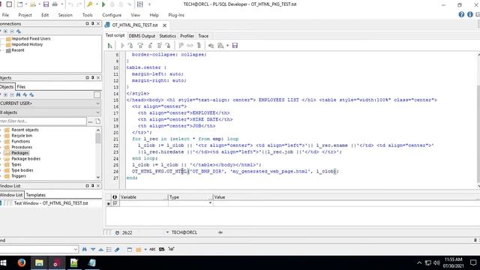Image resolution: width=480 pixels, height=270 pixels.
Task: Open the TECH@ORCL connection dropdown in the status bar
Action: [x=167, y=232]
